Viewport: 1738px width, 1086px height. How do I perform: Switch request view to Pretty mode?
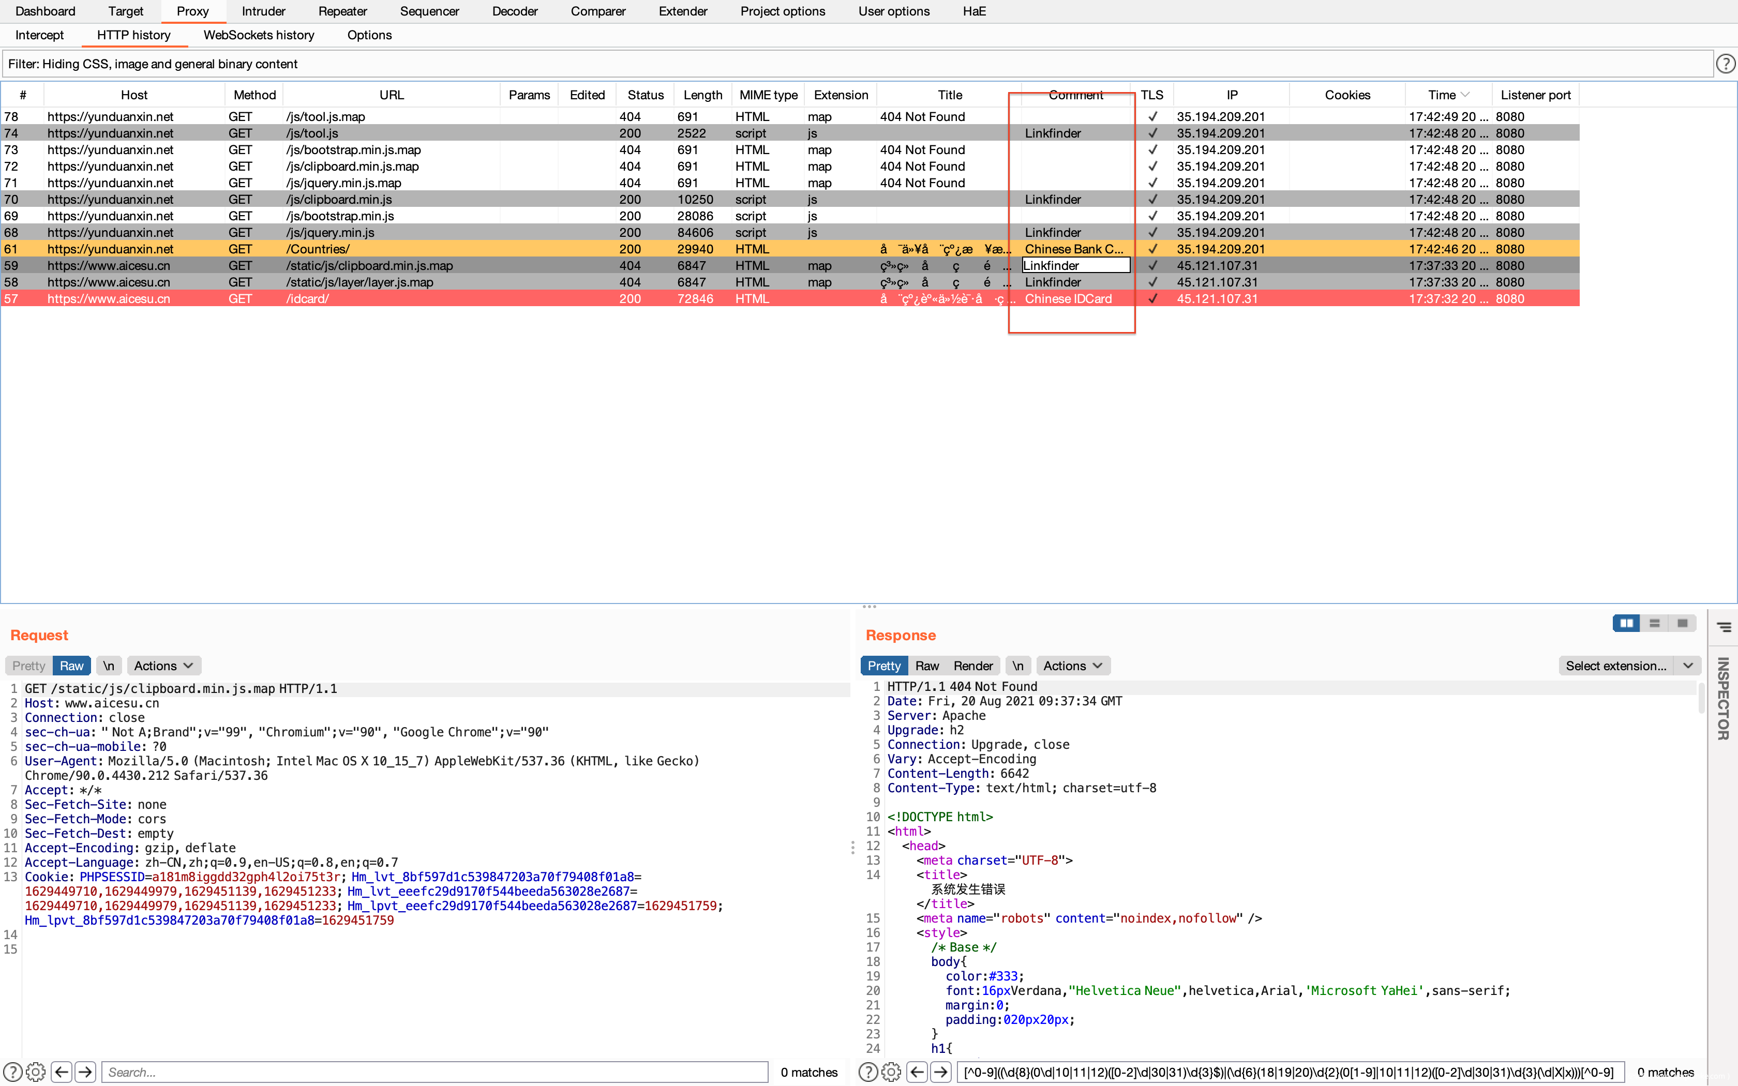[29, 666]
